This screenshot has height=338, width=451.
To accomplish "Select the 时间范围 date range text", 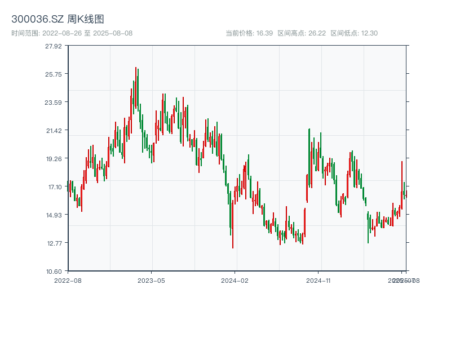I will tap(72, 33).
